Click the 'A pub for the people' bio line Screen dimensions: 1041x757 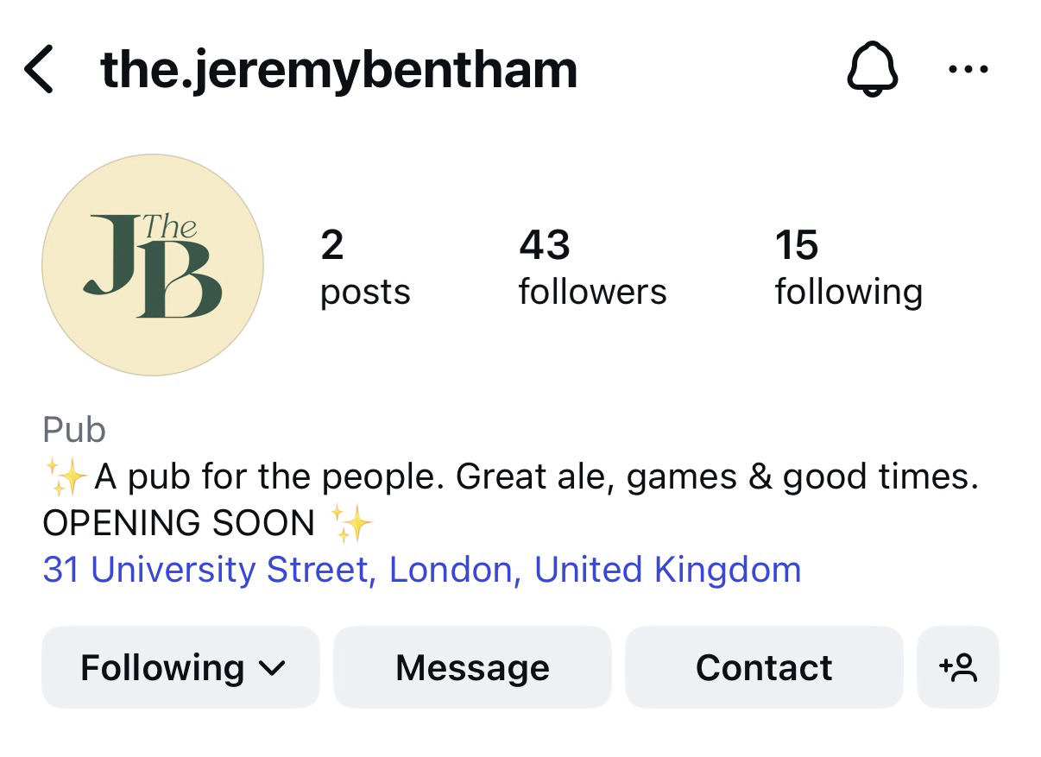coord(535,476)
